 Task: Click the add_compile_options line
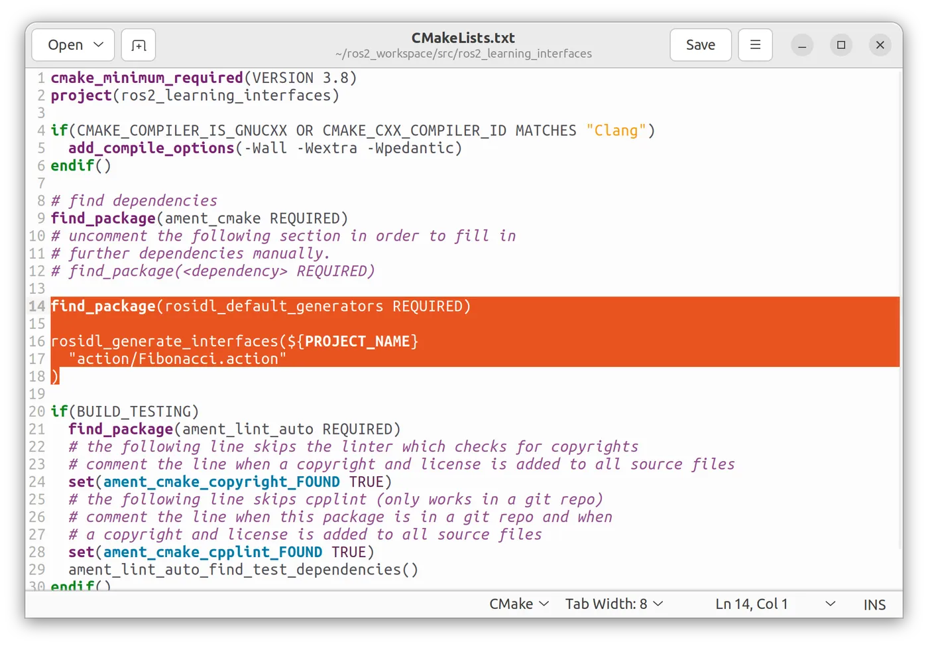pos(265,148)
